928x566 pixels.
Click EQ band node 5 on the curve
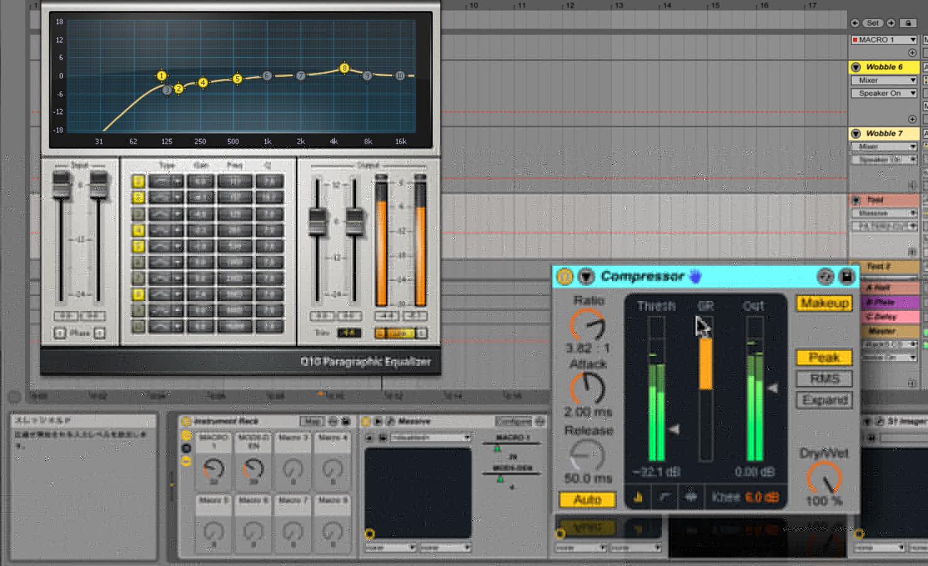237,79
